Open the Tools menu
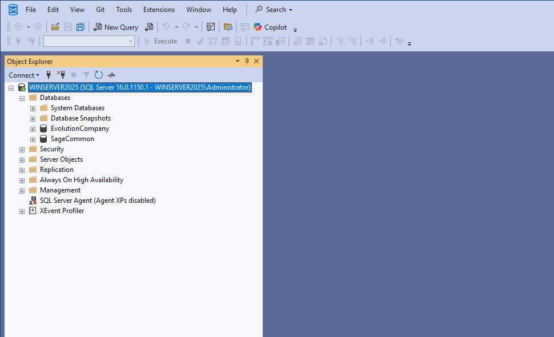Viewport: 554px width, 337px height. [124, 10]
